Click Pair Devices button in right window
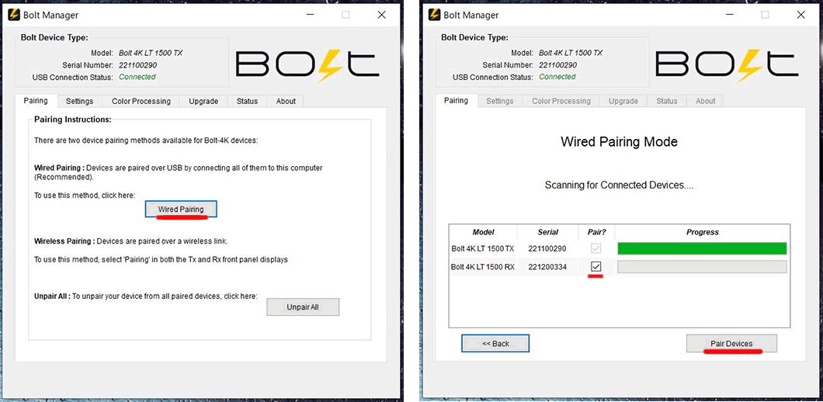823x402 pixels. point(731,344)
